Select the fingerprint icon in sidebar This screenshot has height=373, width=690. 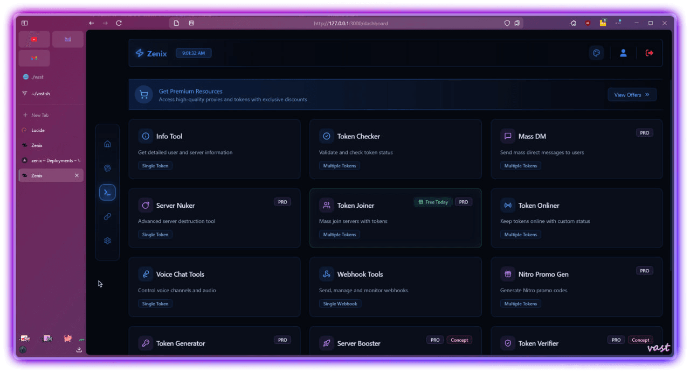coord(107,168)
